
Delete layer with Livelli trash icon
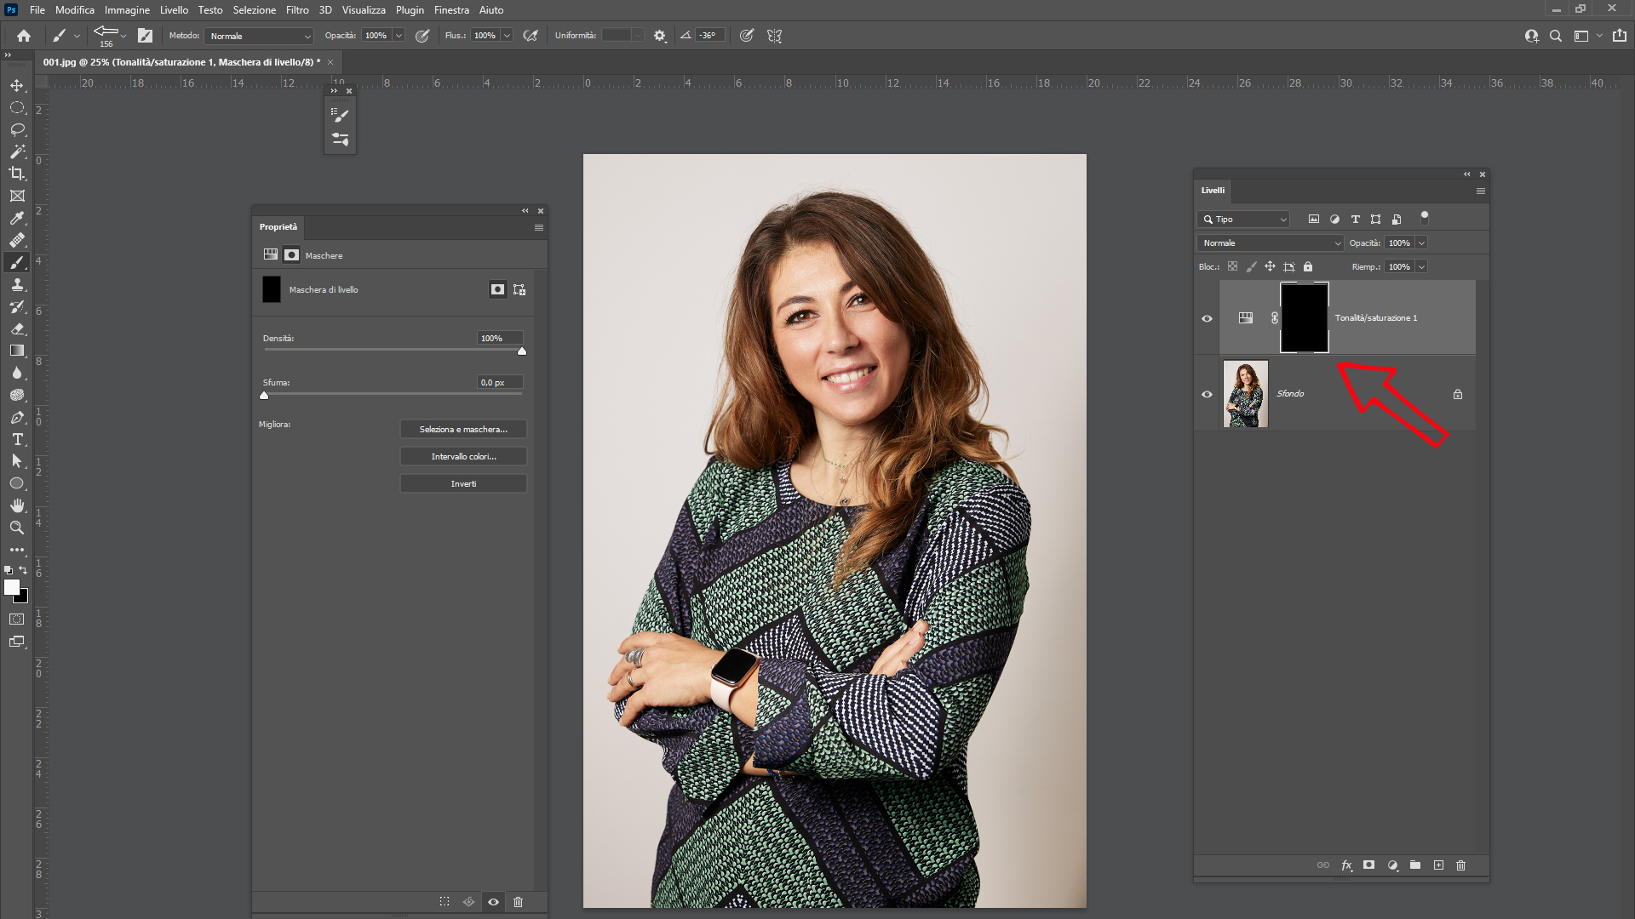click(x=1461, y=865)
